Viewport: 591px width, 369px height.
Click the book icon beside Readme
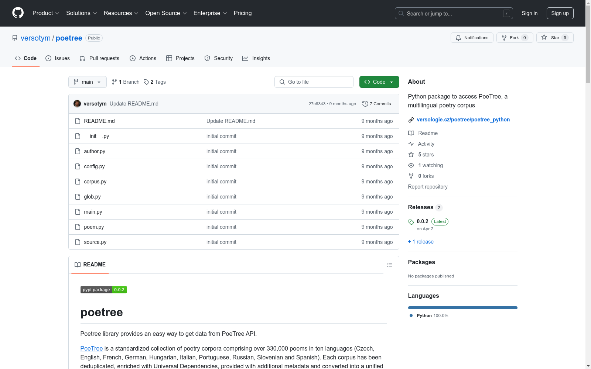pyautogui.click(x=411, y=133)
